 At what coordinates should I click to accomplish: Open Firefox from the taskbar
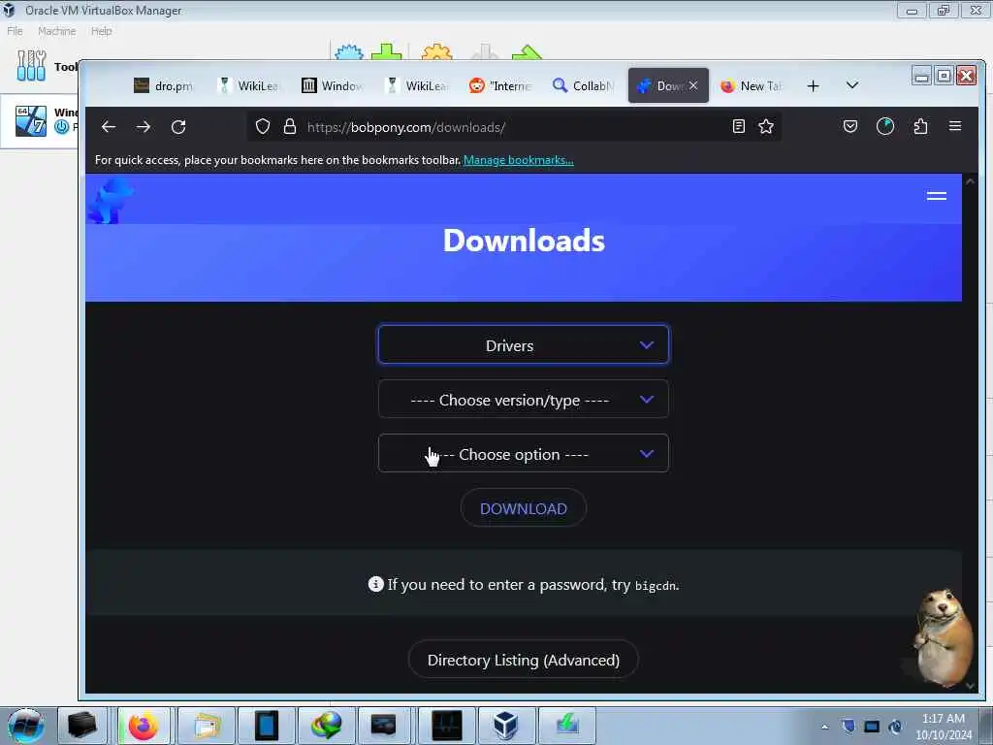[x=144, y=726]
